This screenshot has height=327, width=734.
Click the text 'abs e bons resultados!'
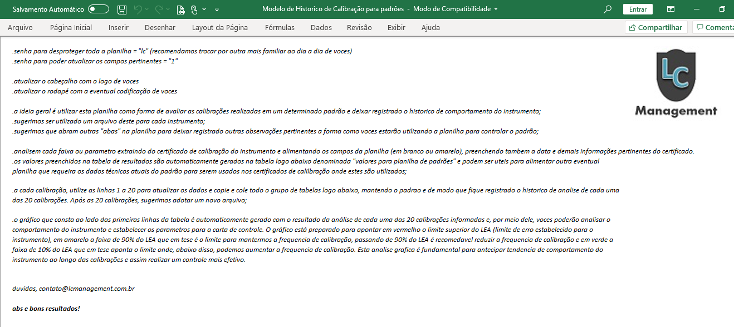(x=46, y=308)
